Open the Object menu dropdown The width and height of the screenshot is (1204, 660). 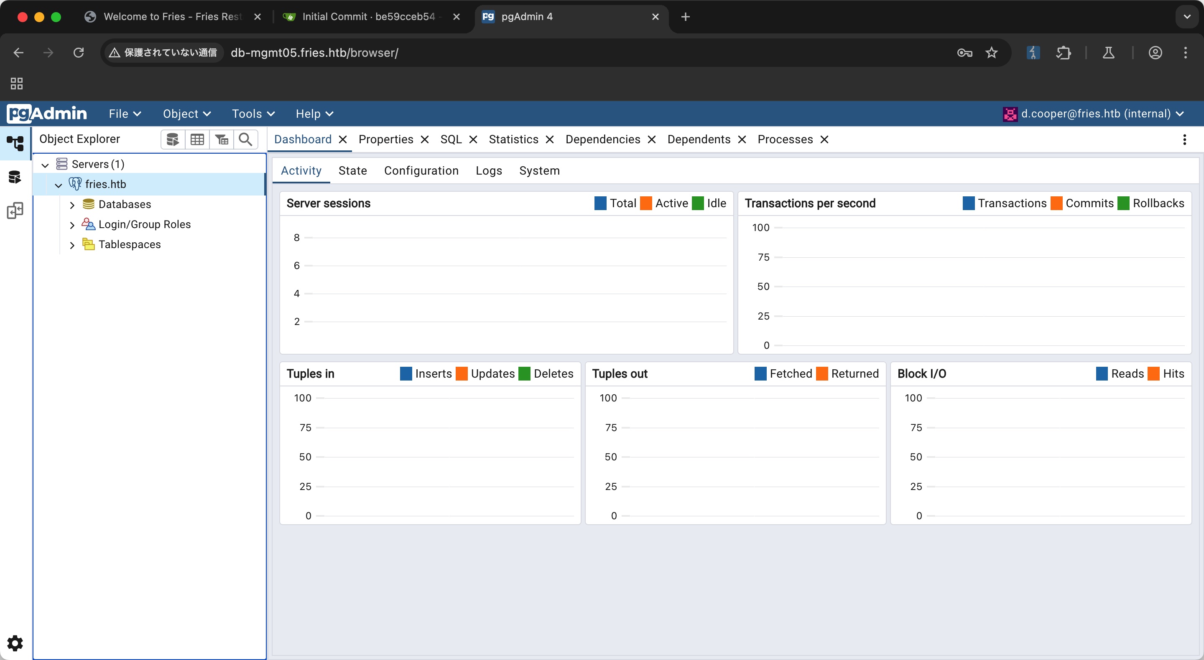187,114
